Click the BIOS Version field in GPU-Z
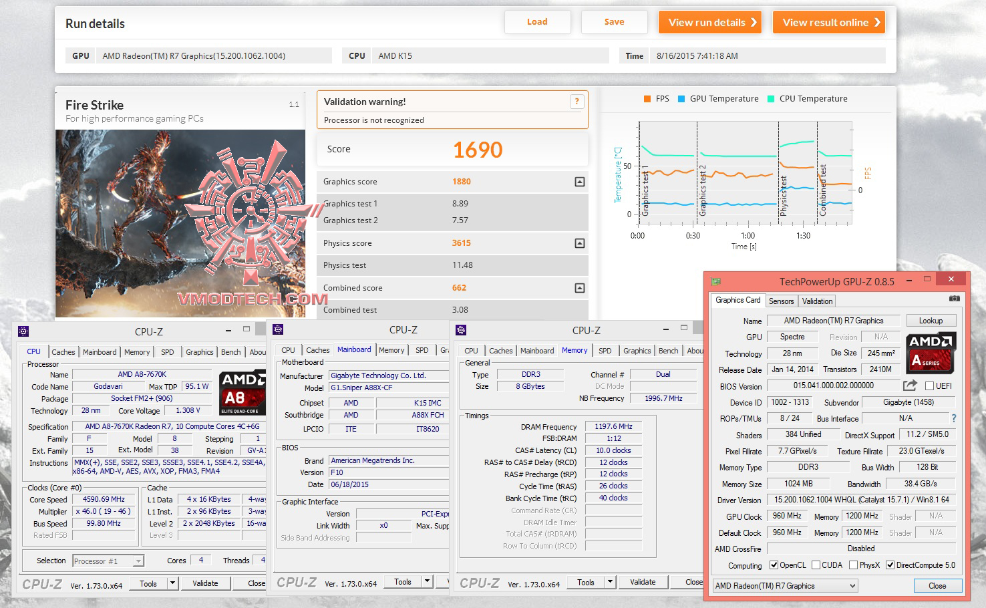The image size is (986, 608). (x=833, y=386)
